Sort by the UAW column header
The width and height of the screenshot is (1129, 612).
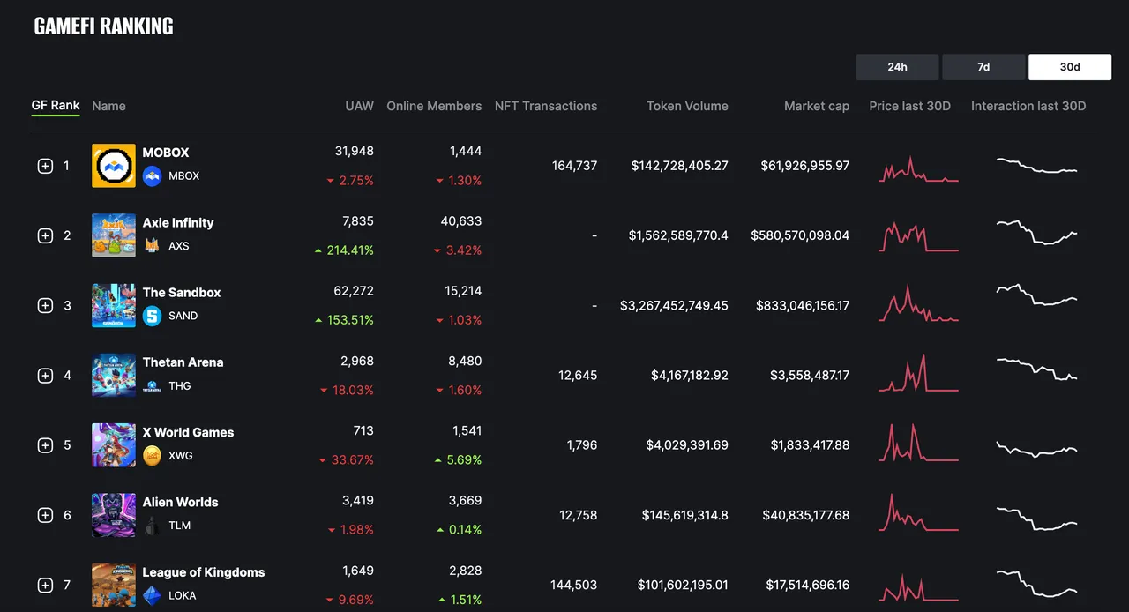(359, 106)
